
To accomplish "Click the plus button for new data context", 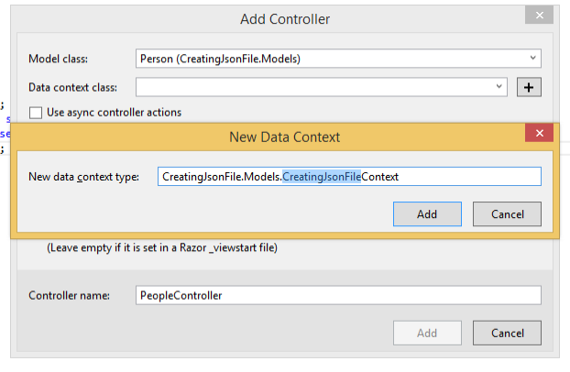I will click(530, 86).
